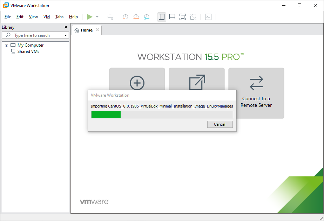Click Connect to a Remote Server tile

256,93
